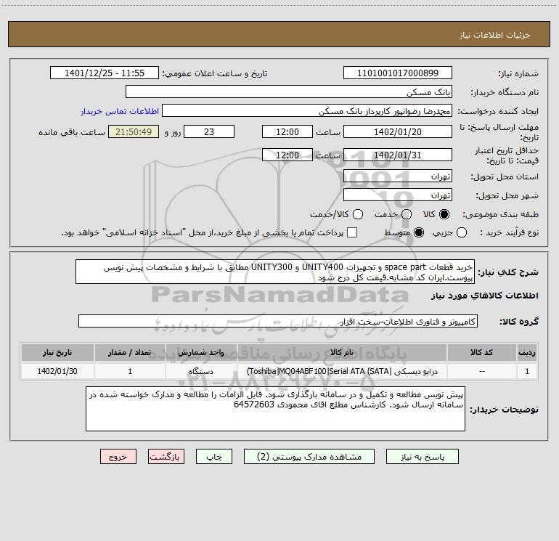Click the price validity date 1402/01/31
Viewport: 559px width, 541px height.
click(398, 155)
